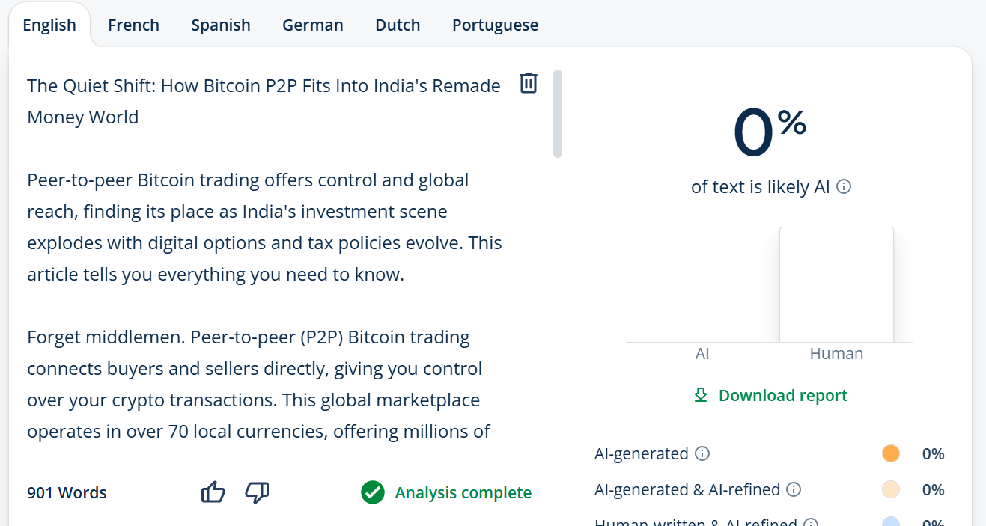Click inside the article text area
Screen dimensions: 986x526
coord(262,299)
